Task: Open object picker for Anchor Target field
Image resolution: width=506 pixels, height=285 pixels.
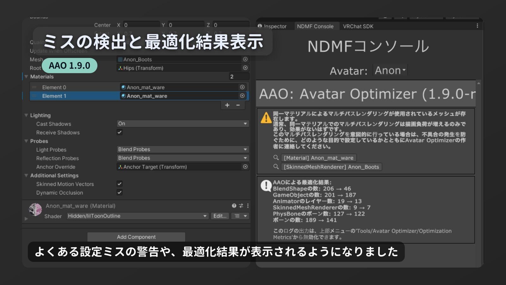Action: 245,167
